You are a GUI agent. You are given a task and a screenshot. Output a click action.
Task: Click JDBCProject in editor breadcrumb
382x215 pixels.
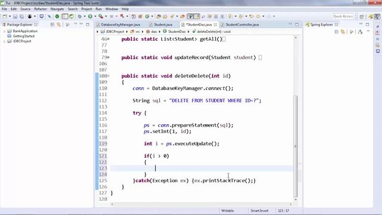pyautogui.click(x=115, y=32)
